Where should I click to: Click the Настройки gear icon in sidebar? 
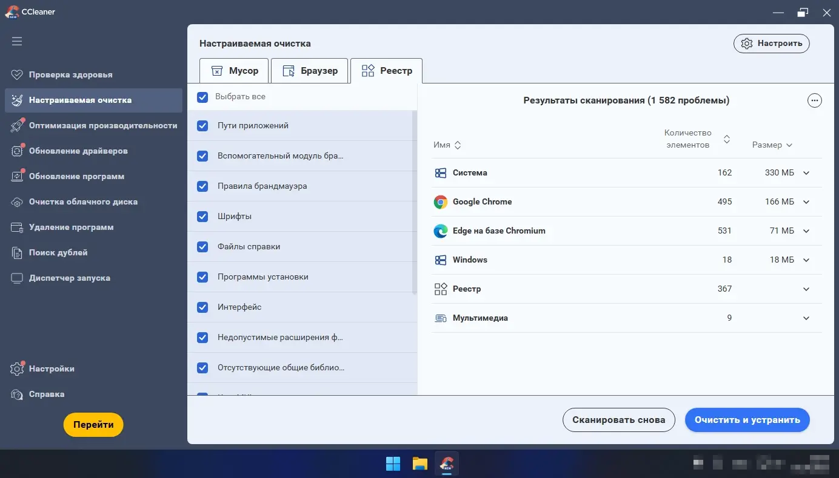[17, 368]
